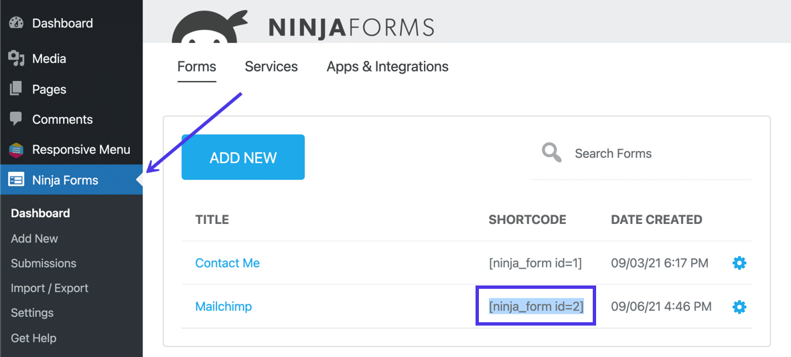Select the highlighted ninja_form id=2 shortcode
Screen dimensions: 791x357
click(536, 307)
